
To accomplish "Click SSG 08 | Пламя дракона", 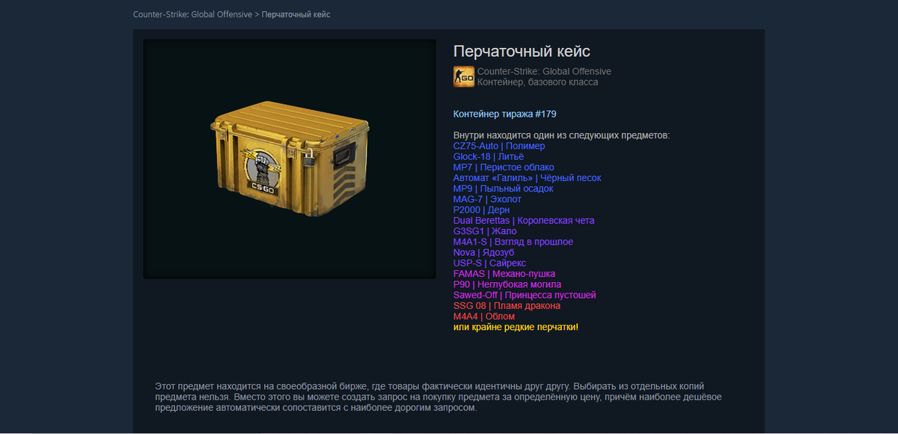I will tap(507, 306).
